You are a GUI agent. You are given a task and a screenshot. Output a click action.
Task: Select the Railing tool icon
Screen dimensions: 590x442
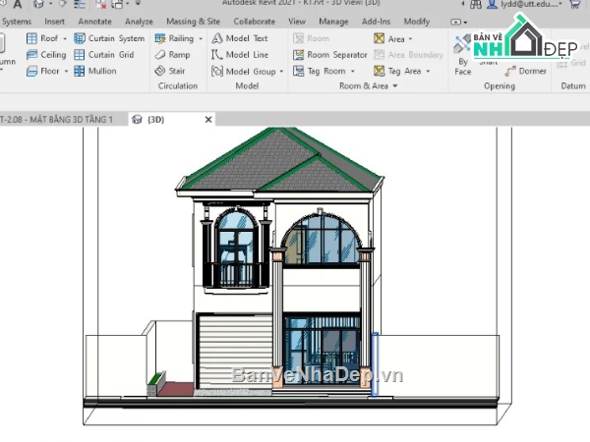point(160,38)
